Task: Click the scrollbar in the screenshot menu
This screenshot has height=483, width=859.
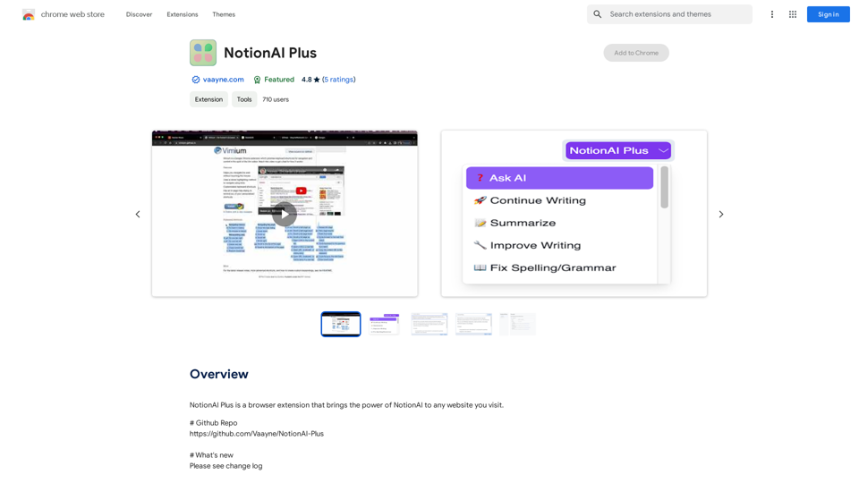Action: [665, 187]
